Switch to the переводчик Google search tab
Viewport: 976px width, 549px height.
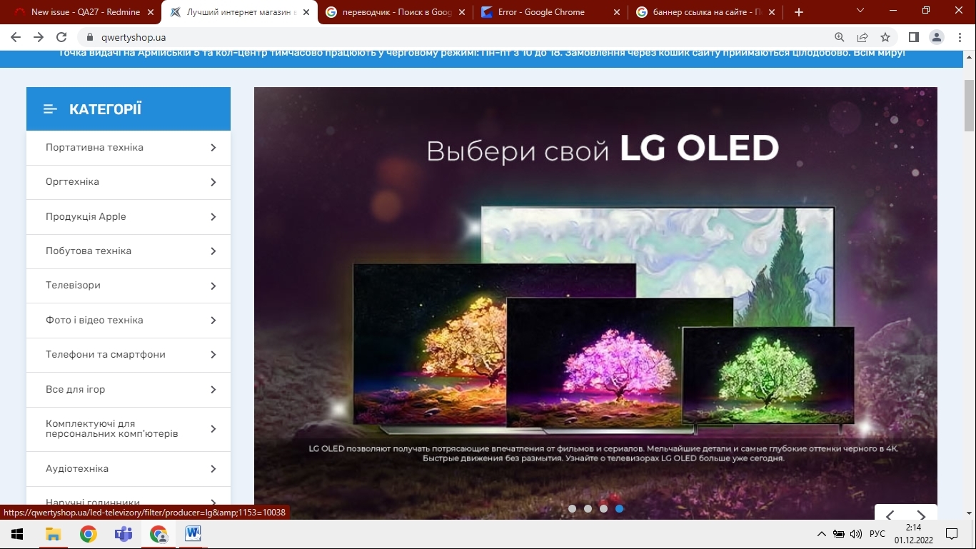coord(395,12)
